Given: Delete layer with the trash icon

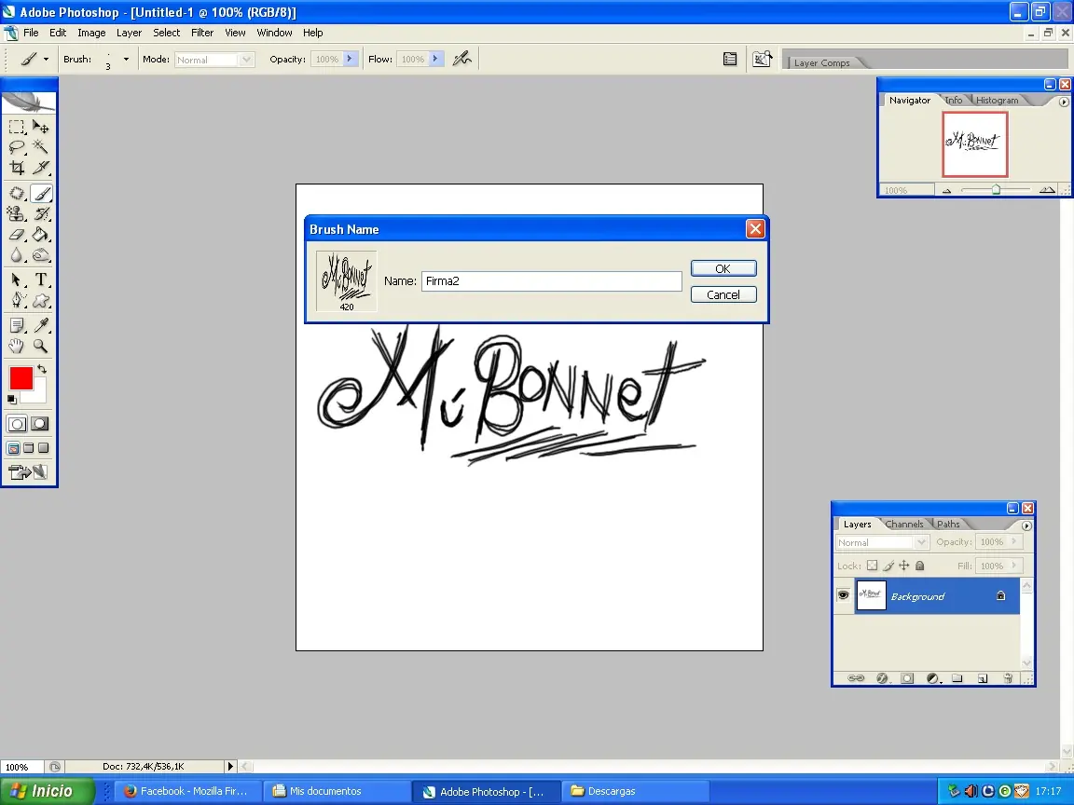Looking at the screenshot, I should 1008,677.
